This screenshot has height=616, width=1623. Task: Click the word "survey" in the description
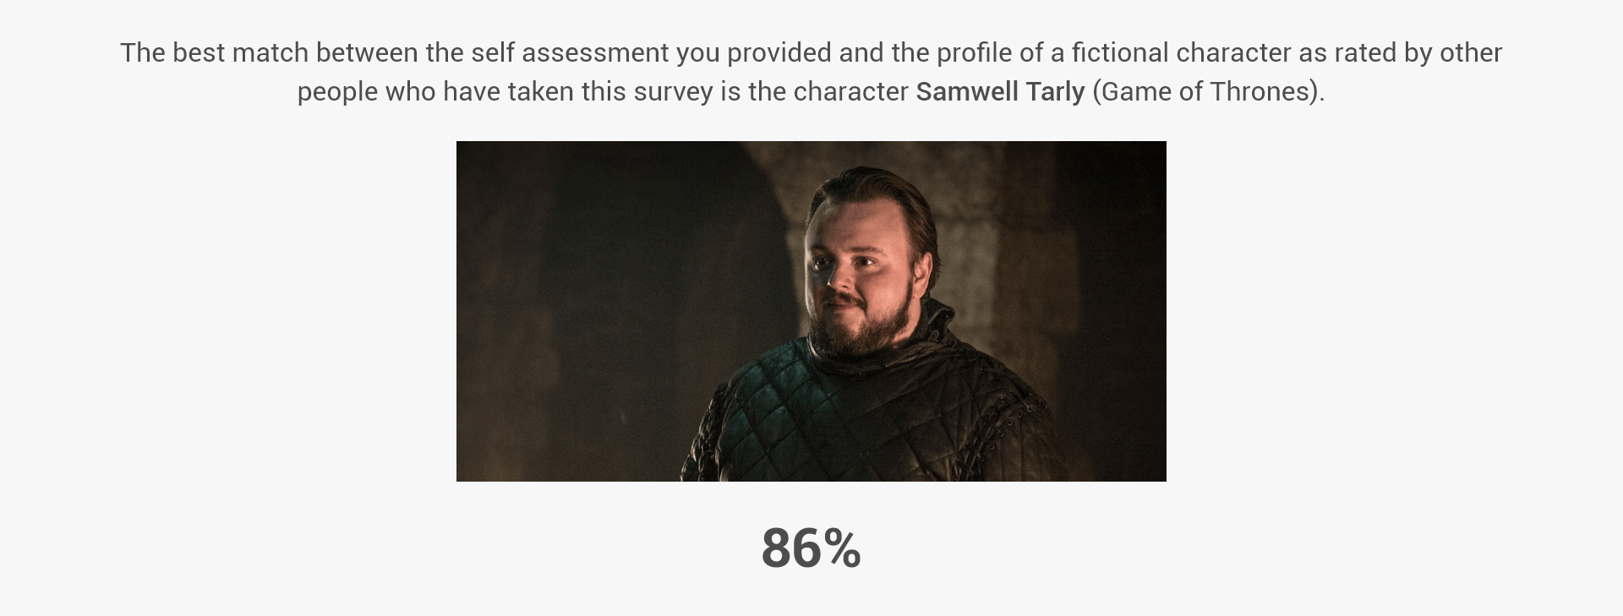point(673,91)
